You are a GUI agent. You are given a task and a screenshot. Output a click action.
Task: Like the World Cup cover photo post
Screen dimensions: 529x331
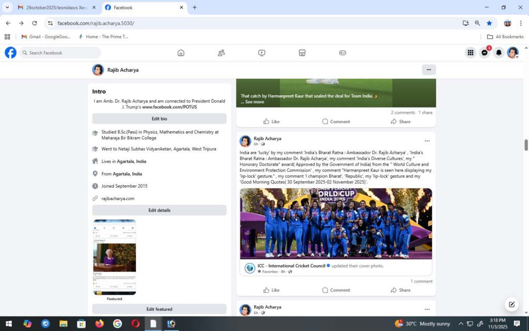[x=271, y=290]
